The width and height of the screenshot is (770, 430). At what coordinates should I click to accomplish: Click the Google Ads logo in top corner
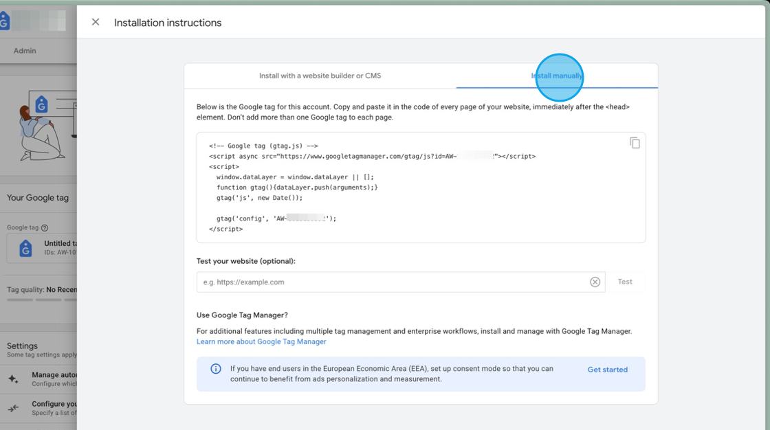5,21
